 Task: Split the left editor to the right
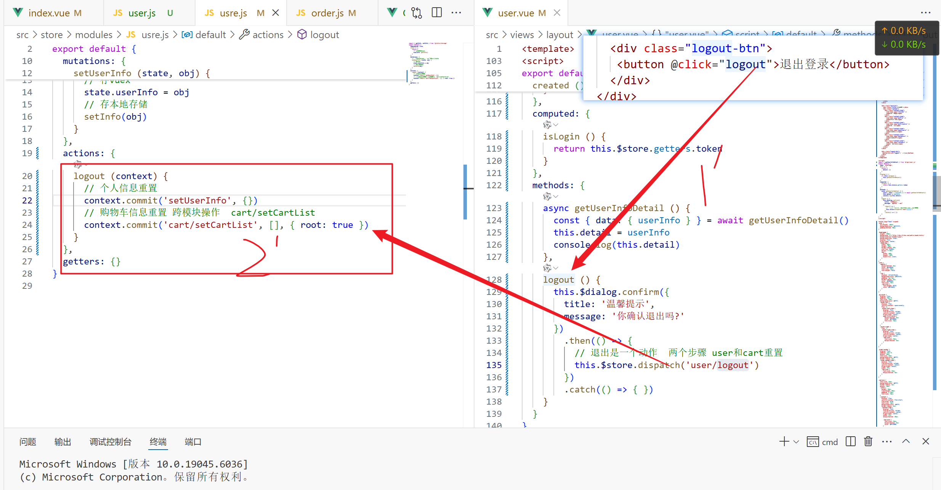(x=437, y=13)
